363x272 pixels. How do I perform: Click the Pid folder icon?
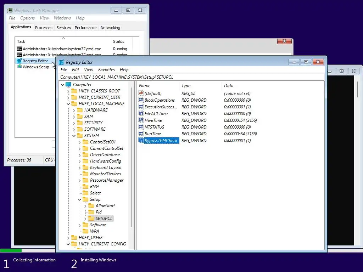click(91, 212)
